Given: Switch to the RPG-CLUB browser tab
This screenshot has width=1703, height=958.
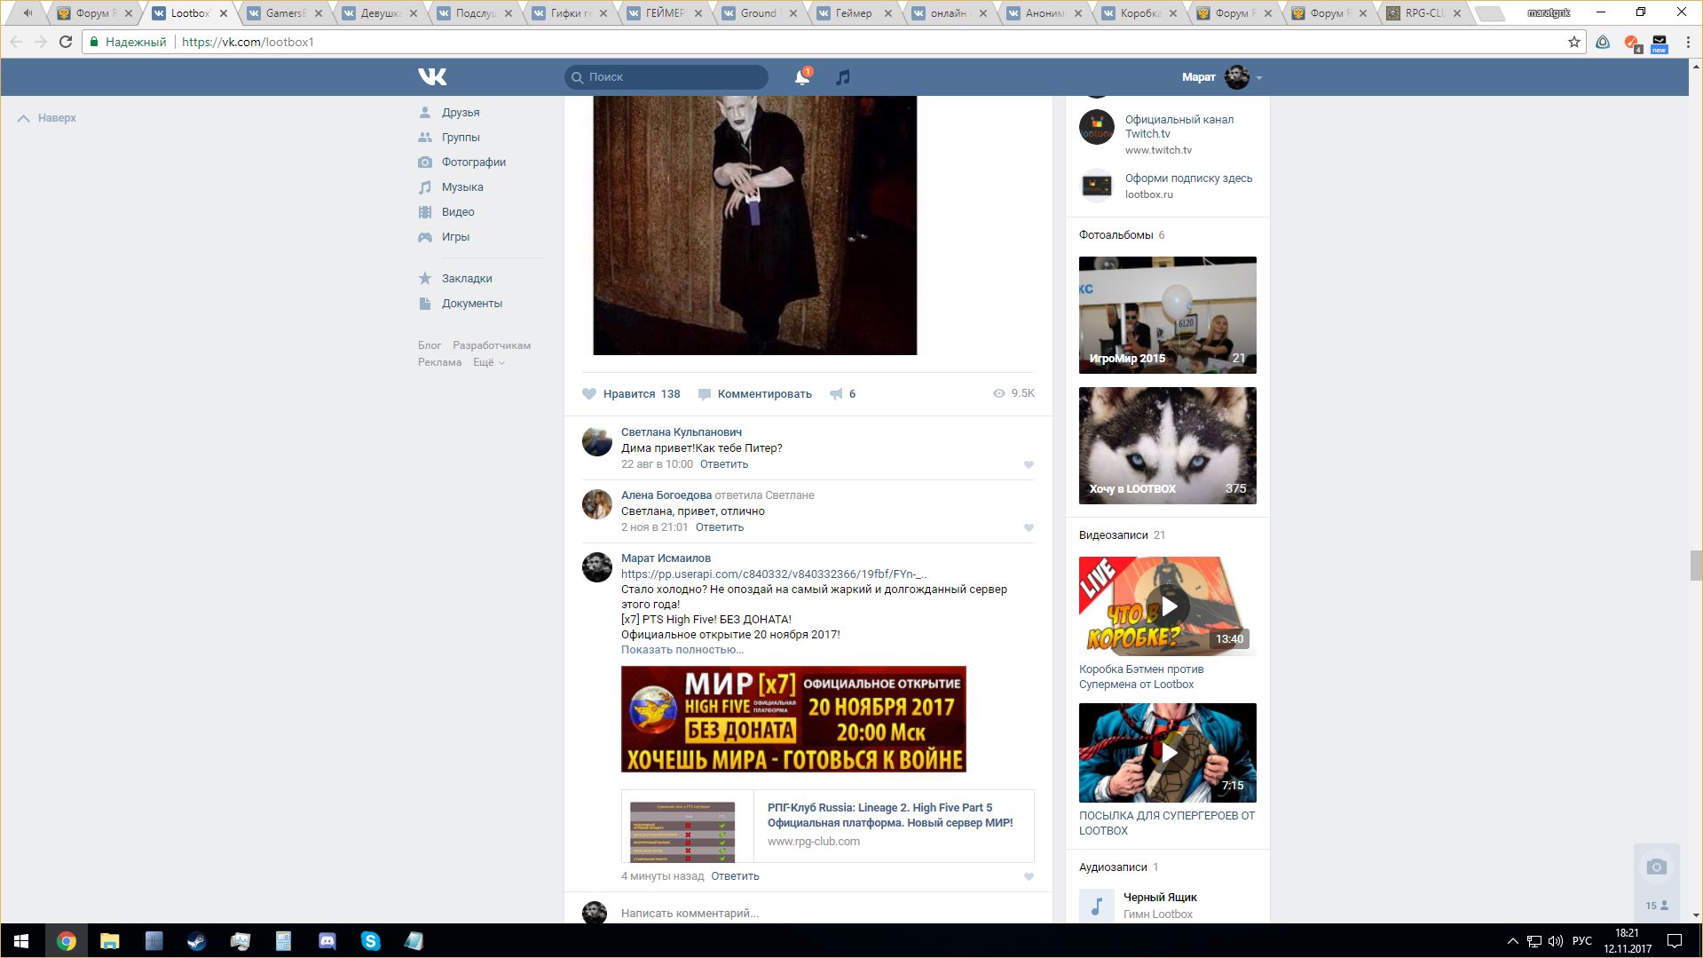Looking at the screenshot, I should tap(1423, 13).
